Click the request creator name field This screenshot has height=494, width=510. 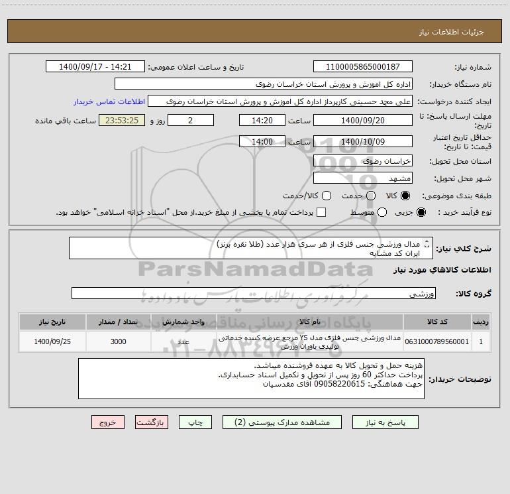(280, 101)
